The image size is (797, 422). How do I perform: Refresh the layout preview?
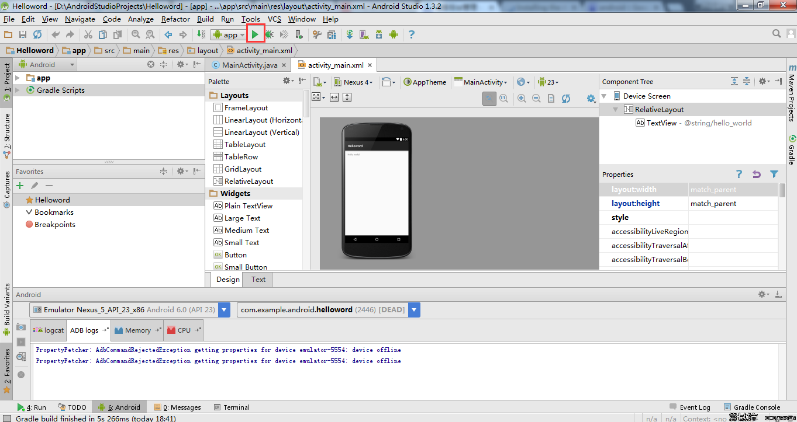click(x=565, y=98)
